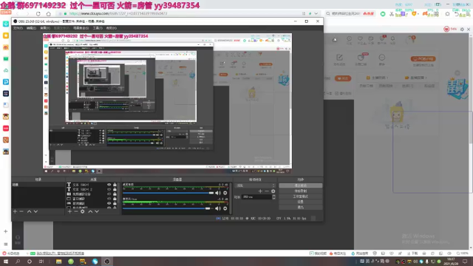Open the File menu in OBS

click(x=18, y=28)
